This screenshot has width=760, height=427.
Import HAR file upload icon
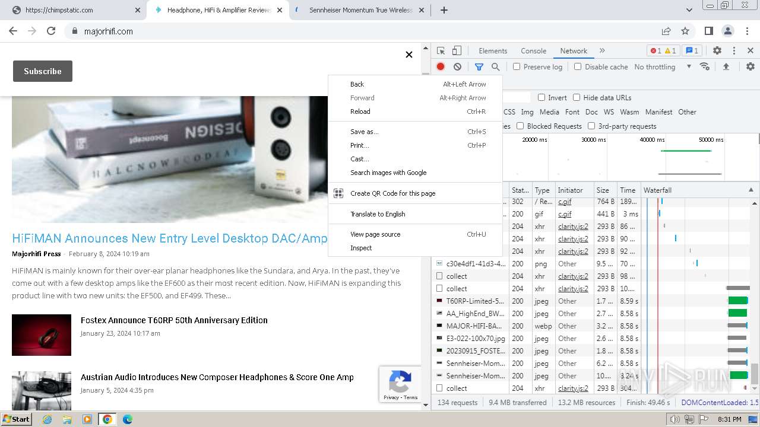[x=726, y=67]
